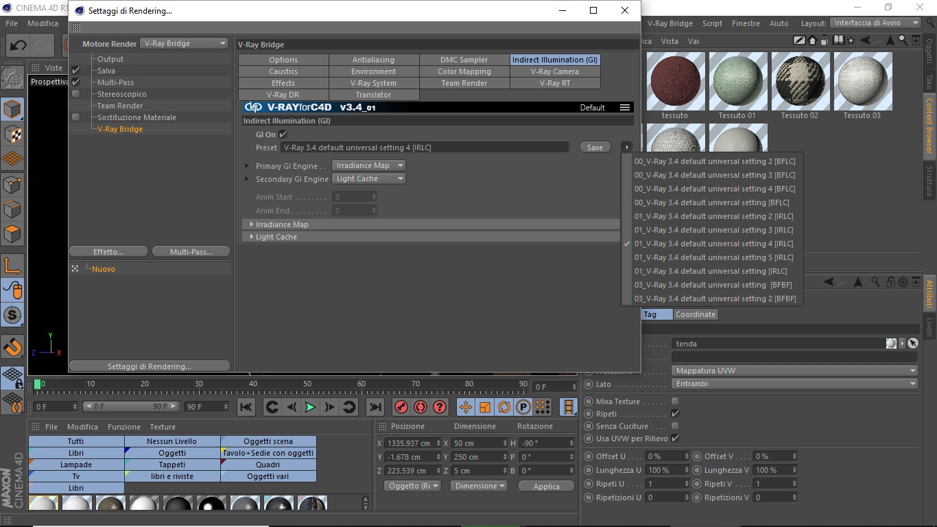Open V-Ray preset hamburger menu icon

(x=624, y=107)
